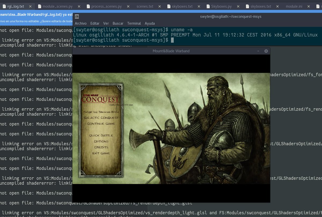Open the Ver menu in the terminal

[106, 23]
